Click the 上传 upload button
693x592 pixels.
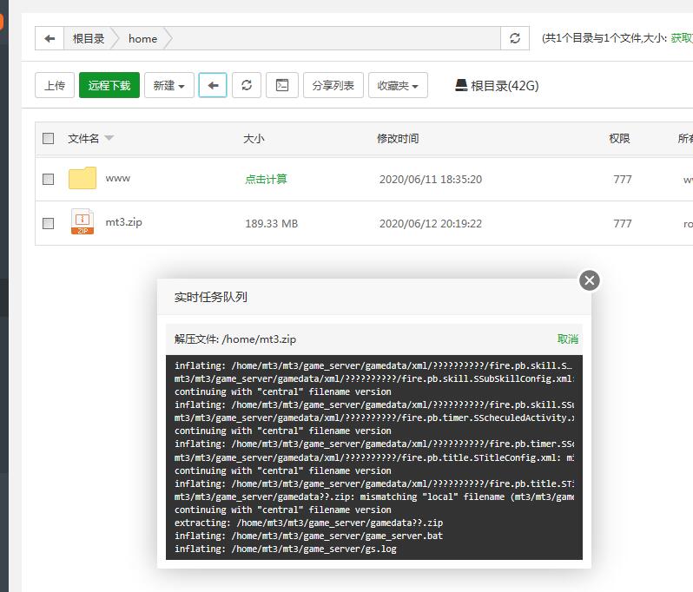[55, 85]
